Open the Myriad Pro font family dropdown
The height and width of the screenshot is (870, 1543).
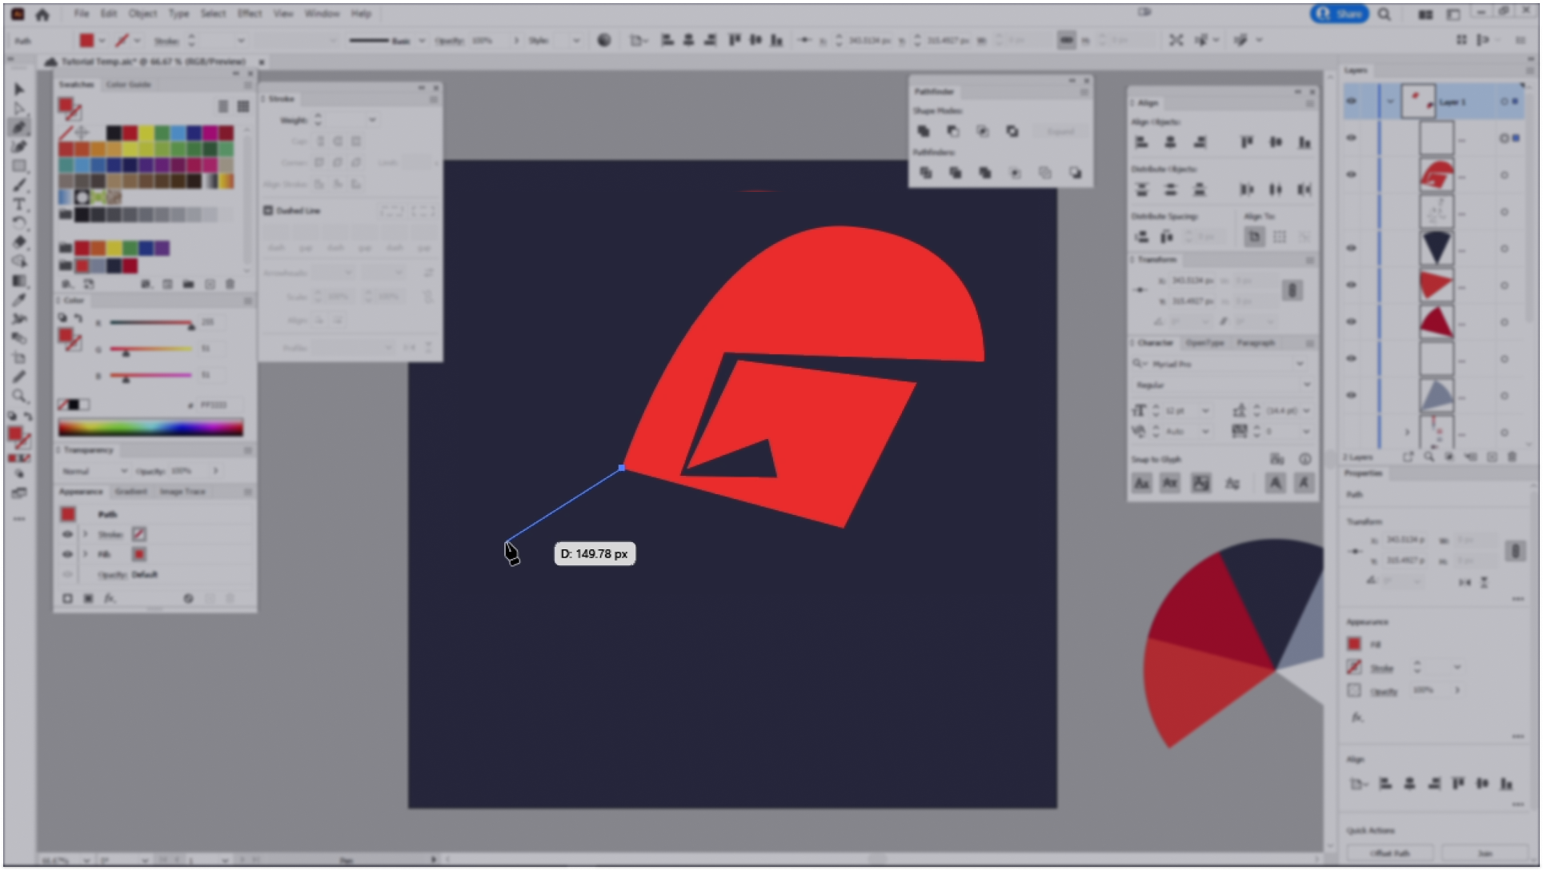pyautogui.click(x=1299, y=364)
